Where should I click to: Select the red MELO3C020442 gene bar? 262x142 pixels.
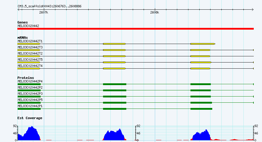(135, 29)
